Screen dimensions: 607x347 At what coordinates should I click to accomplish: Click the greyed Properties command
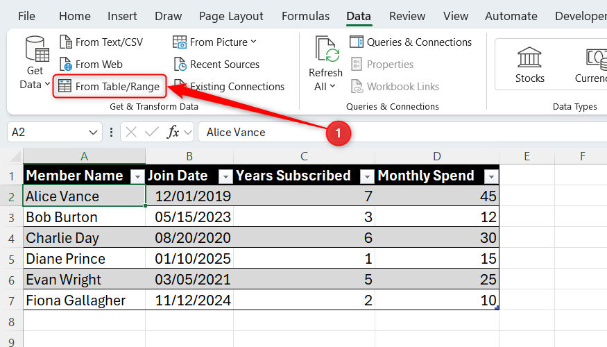(x=382, y=65)
